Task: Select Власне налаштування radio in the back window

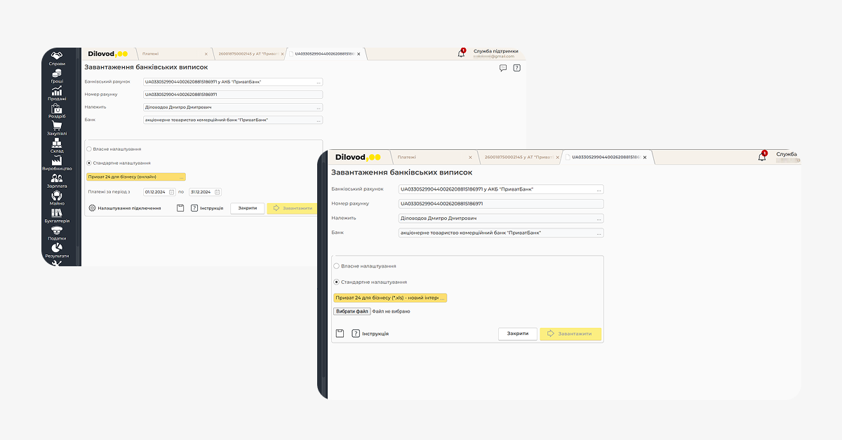Action: tap(88, 149)
